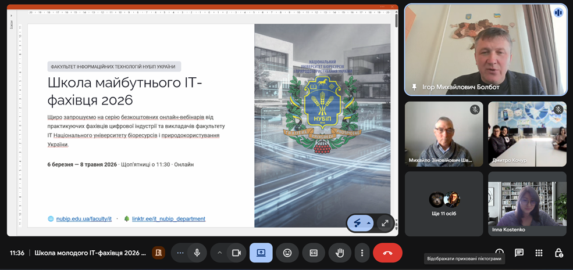Click the 11:36 meeting clock
Viewport: 573px width, 270px height.
pyautogui.click(x=17, y=253)
